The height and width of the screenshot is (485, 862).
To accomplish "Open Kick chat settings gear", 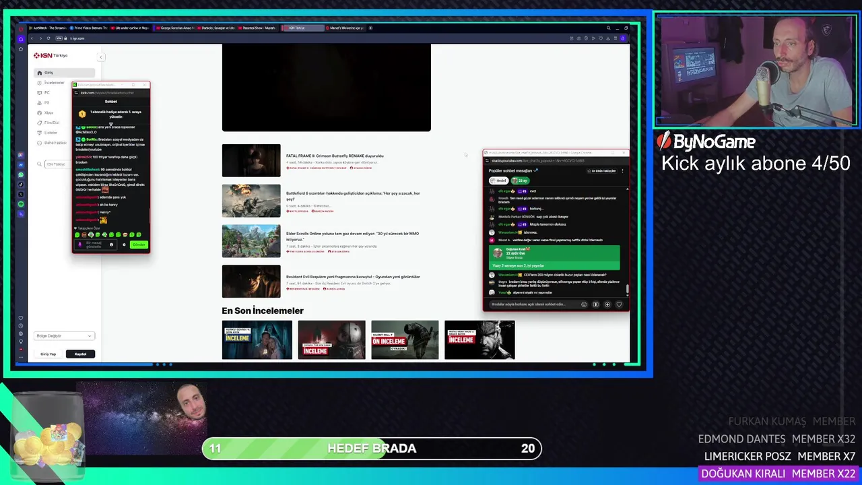I will pos(124,245).
